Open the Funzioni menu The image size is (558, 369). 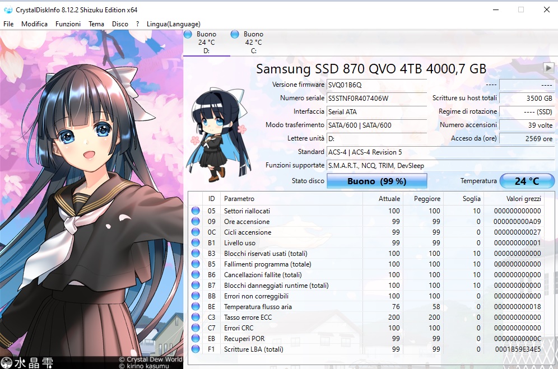68,24
